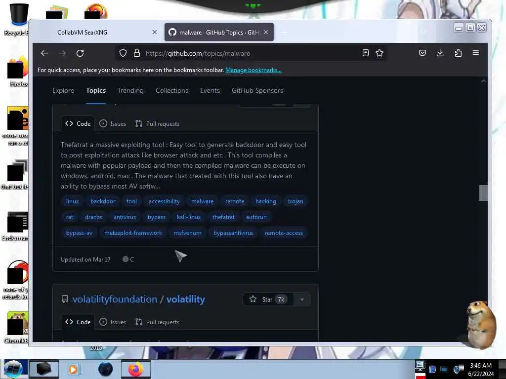Select the Topics navigation item
This screenshot has width=506, height=379.
tap(96, 91)
